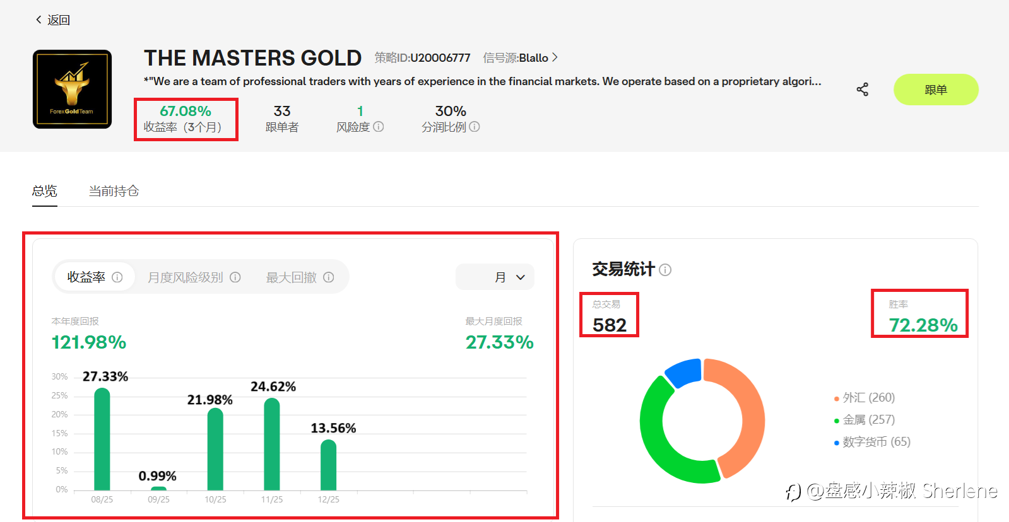
Task: Click the back arrow 返回
Action: pos(52,20)
